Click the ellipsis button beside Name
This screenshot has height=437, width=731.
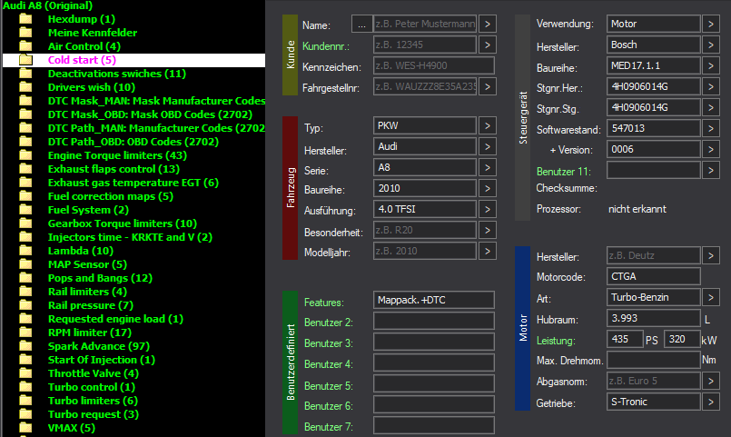coord(361,24)
